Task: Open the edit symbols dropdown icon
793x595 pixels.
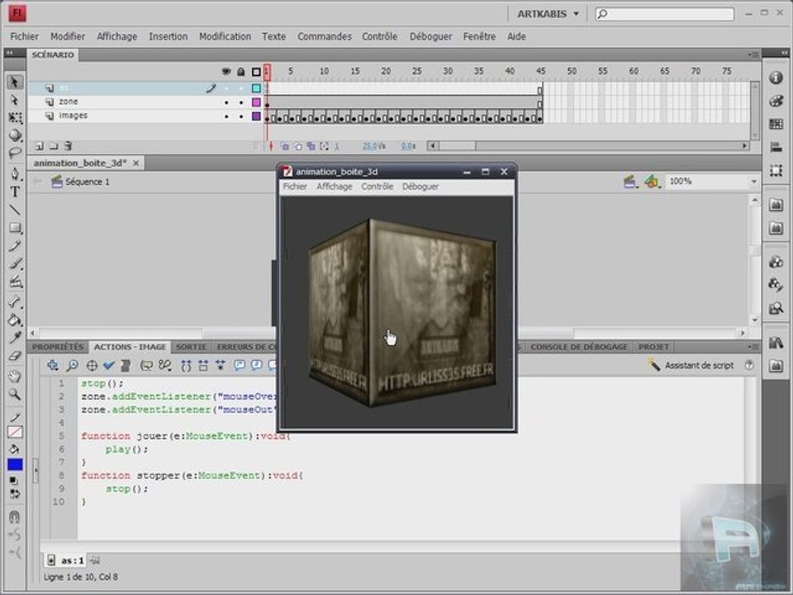Action: (x=652, y=181)
